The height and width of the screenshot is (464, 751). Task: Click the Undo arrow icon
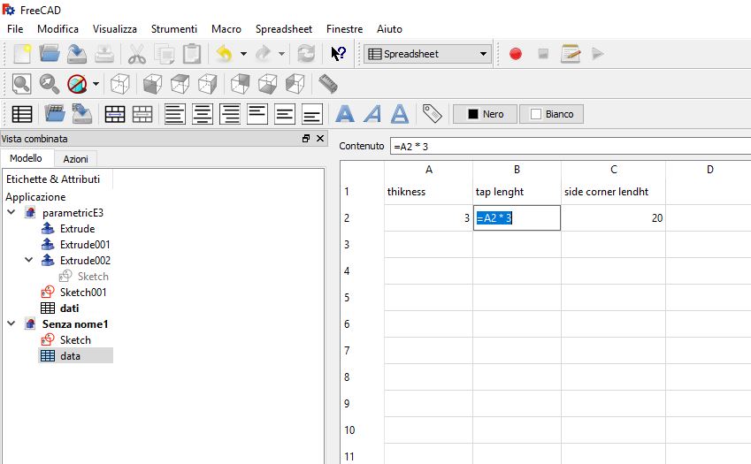click(224, 54)
